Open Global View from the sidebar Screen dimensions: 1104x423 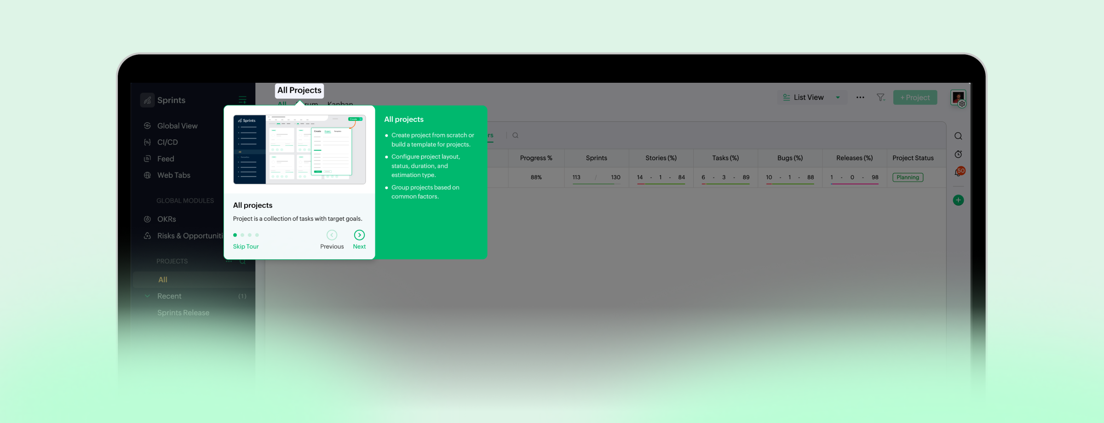tap(177, 126)
